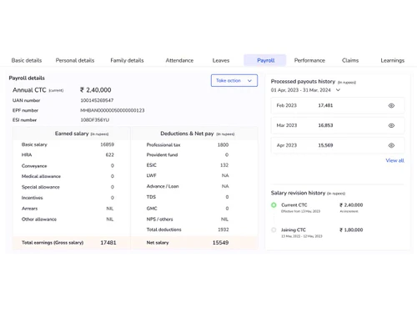Image resolution: width=417 pixels, height=313 pixels.
Task: Open the Take action dropdown
Action: (234, 80)
